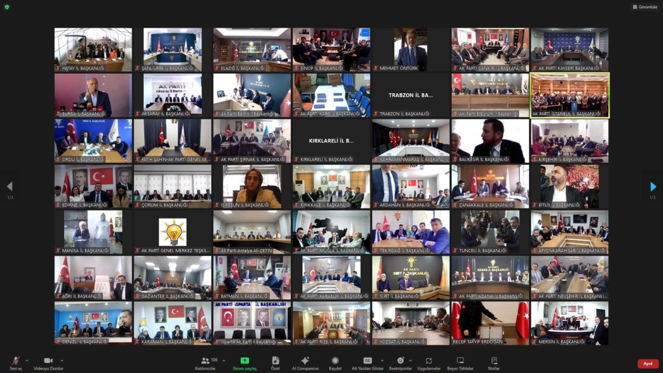Viewport: 663px width, 373px height.
Task: Stop video with Videoyu Durdur button
Action: pos(48,364)
